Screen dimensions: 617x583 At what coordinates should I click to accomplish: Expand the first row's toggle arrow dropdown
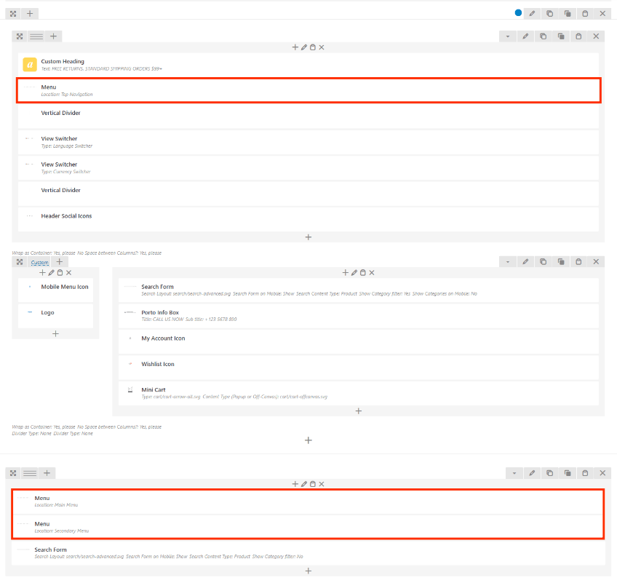(508, 36)
